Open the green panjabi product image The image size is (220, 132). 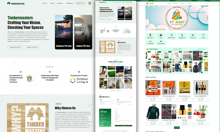pyautogui.click(x=153, y=111)
